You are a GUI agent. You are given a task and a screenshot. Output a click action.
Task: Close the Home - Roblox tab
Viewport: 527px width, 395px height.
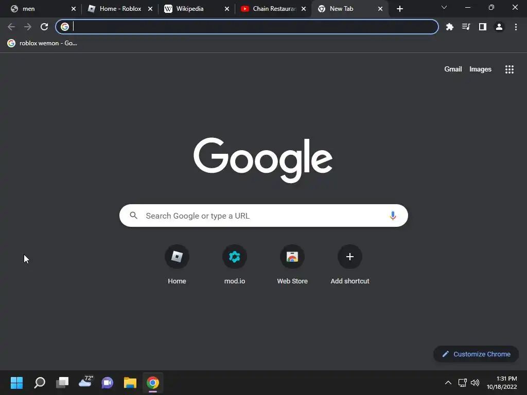pyautogui.click(x=150, y=9)
